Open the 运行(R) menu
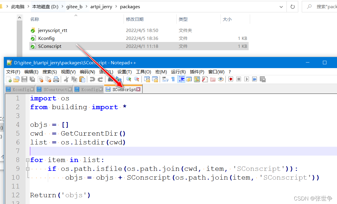Viewport: 337px width, 204px height. [x=178, y=72]
